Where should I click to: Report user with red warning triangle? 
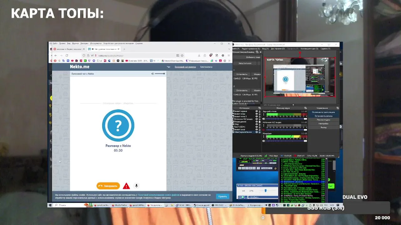coord(126,186)
